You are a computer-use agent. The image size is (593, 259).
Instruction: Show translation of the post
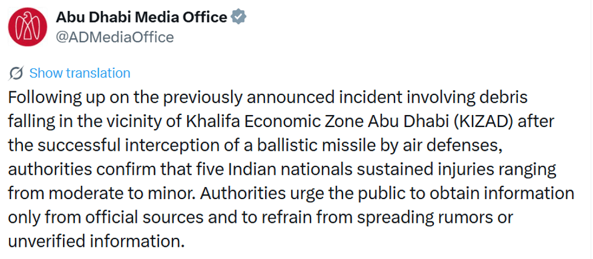pyautogui.click(x=79, y=73)
